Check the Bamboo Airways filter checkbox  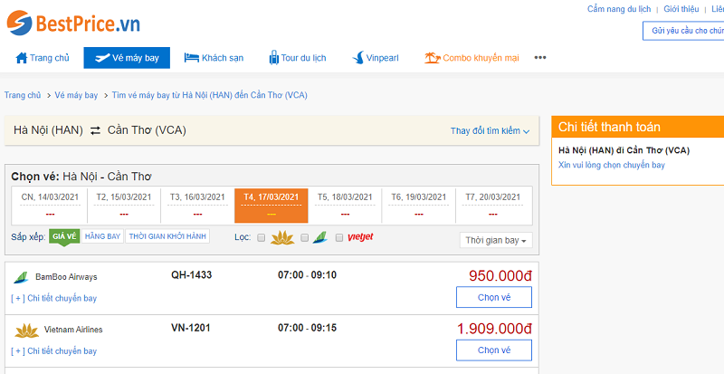(304, 237)
